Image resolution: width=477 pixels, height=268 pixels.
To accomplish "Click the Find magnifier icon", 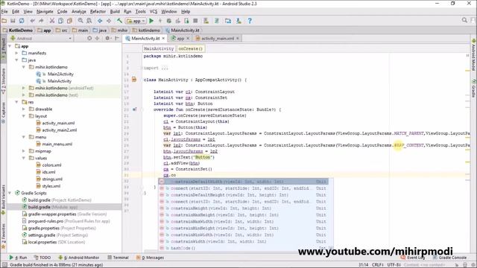I will (x=80, y=21).
